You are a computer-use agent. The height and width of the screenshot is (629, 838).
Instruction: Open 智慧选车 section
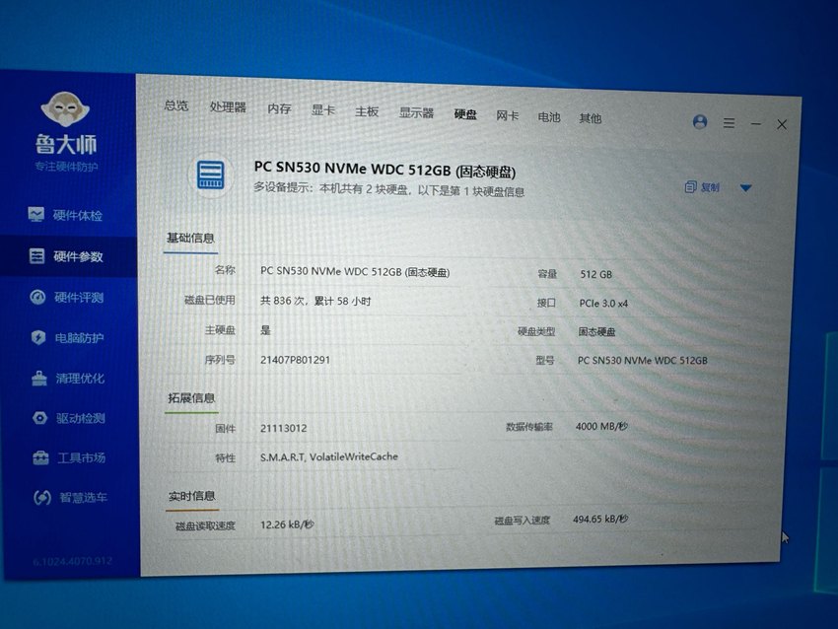pos(70,498)
